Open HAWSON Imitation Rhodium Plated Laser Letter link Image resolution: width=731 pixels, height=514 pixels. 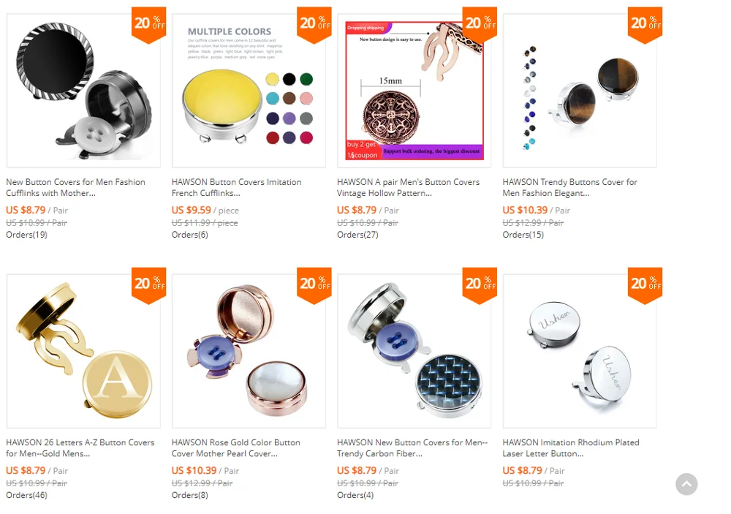(x=571, y=447)
